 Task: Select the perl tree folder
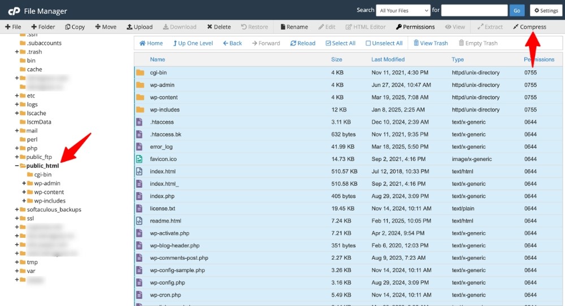pyautogui.click(x=32, y=140)
